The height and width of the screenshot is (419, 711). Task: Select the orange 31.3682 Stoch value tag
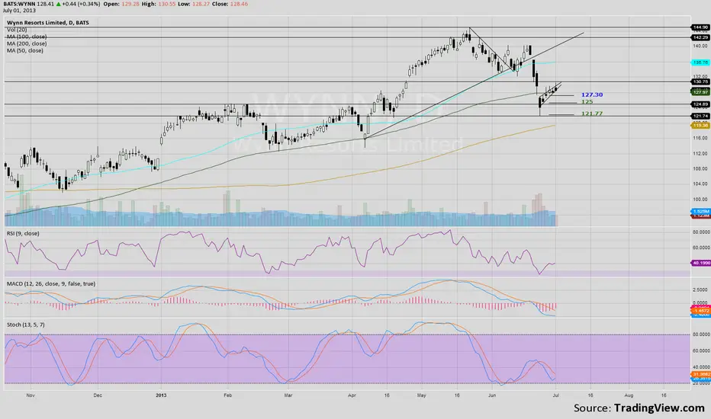coord(701,374)
